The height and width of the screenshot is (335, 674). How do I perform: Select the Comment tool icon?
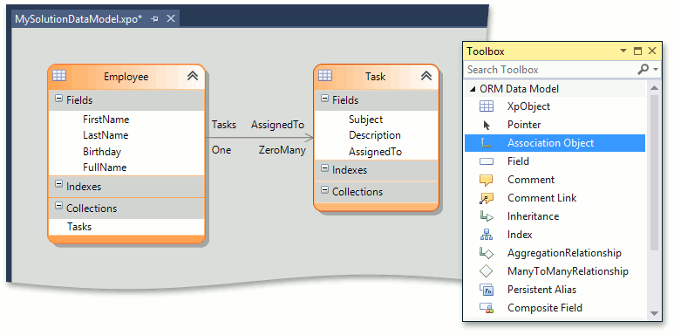pos(487,180)
